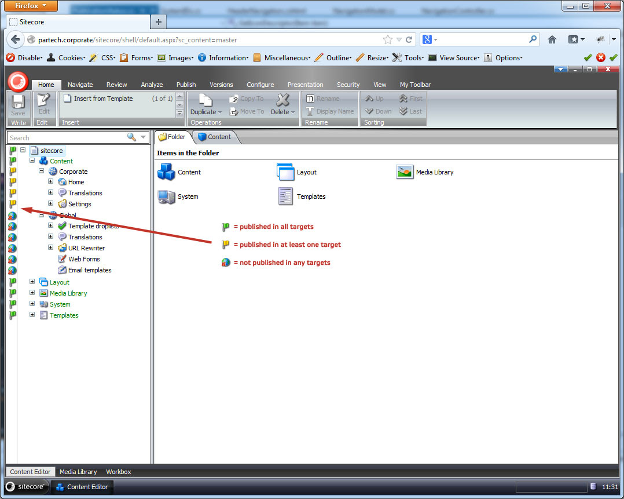The width and height of the screenshot is (624, 499).
Task: Click Rename in Rename group
Action: tap(323, 99)
